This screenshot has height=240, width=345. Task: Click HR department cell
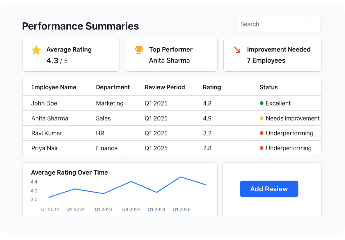(x=100, y=133)
